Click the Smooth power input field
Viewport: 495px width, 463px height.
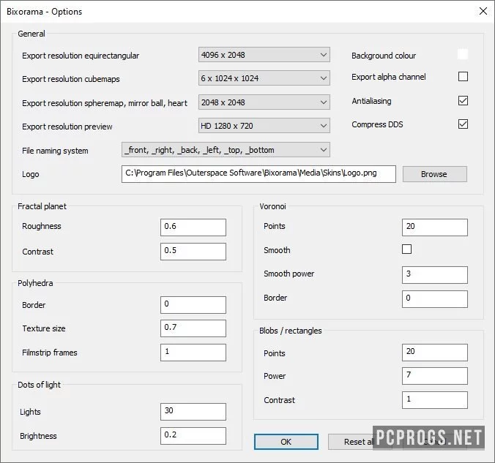tap(435, 275)
